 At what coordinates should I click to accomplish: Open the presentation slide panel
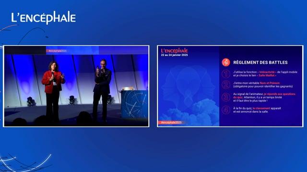(230, 86)
